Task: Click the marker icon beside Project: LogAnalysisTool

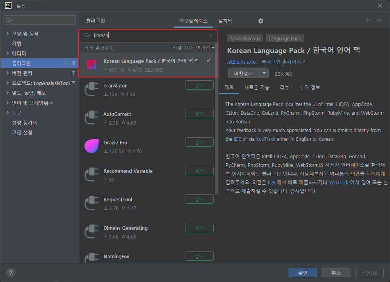Action: click(x=73, y=83)
